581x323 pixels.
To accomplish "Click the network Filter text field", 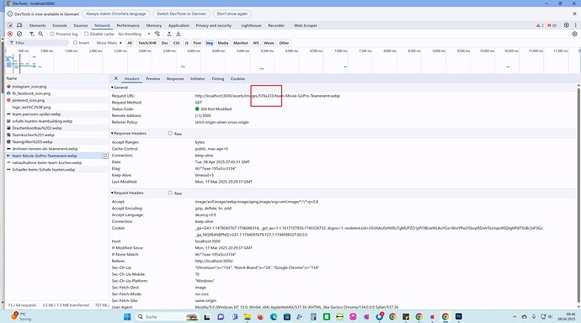I will (38, 43).
